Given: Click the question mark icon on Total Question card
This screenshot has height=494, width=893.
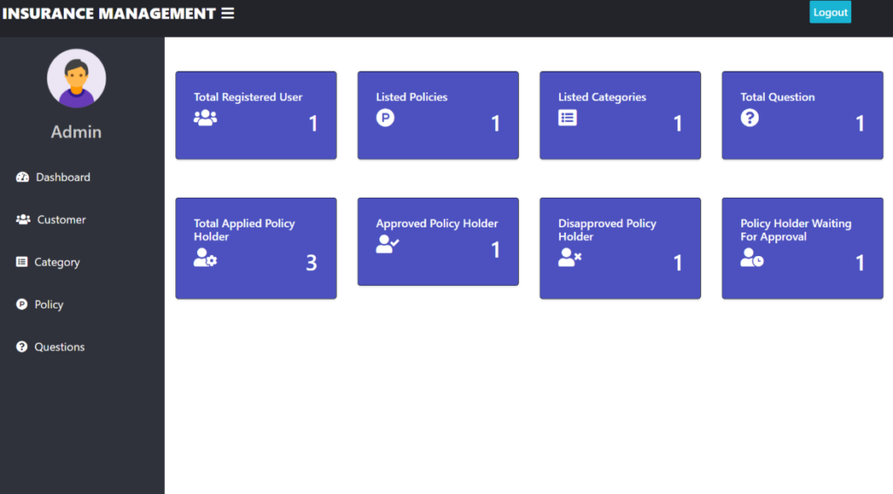Looking at the screenshot, I should pos(749,118).
